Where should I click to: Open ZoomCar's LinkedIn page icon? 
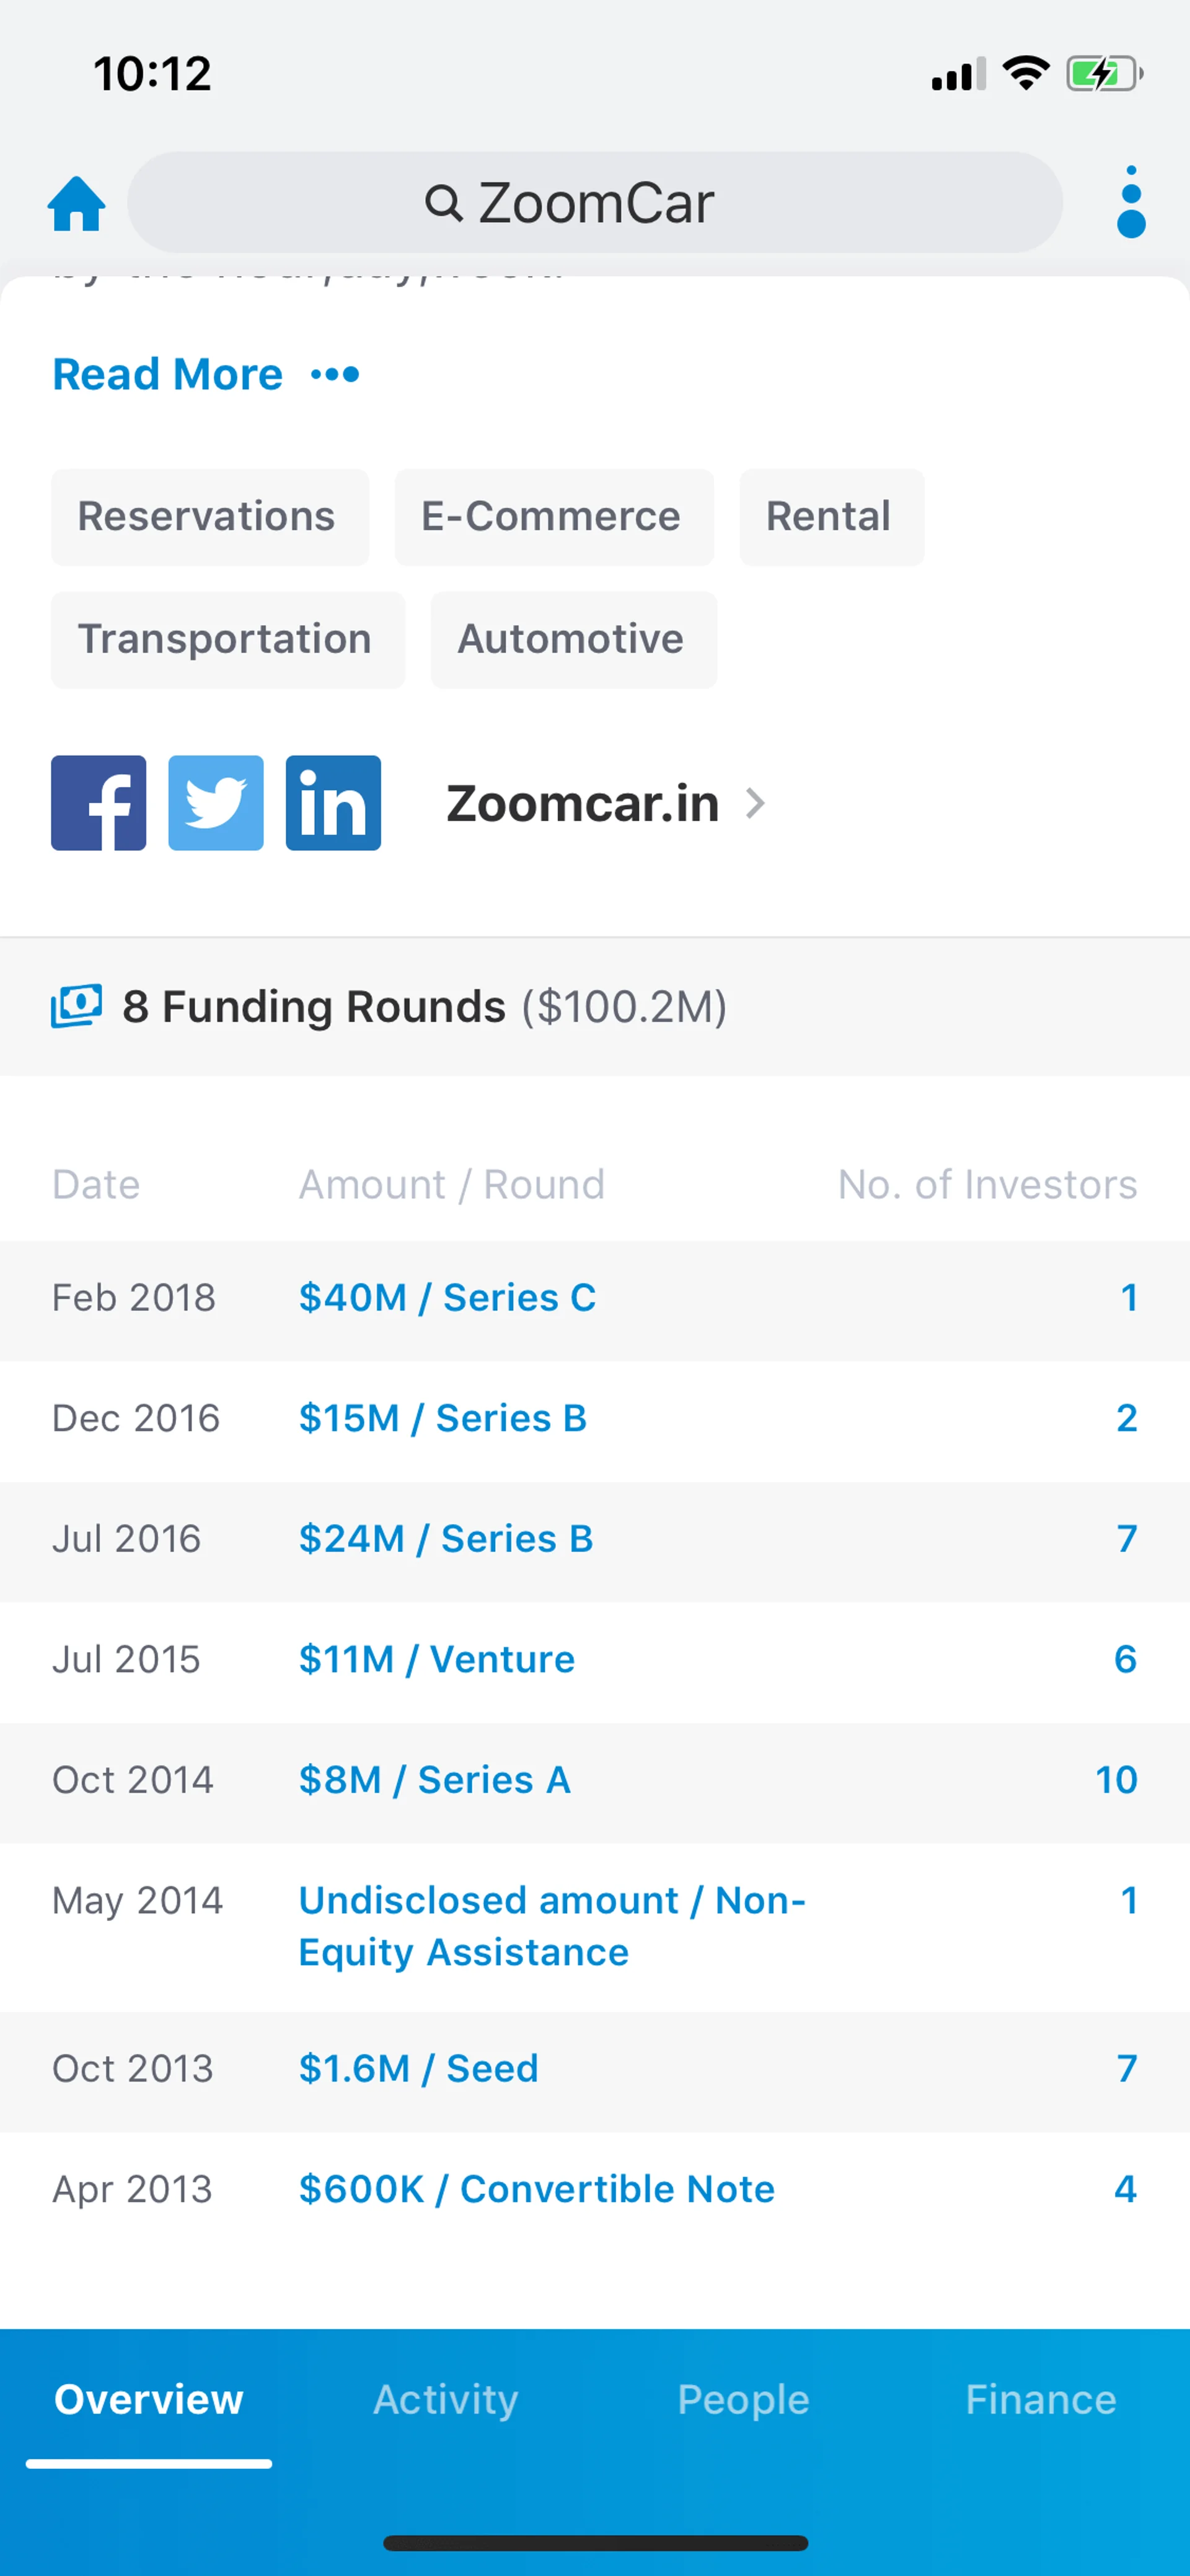[333, 803]
